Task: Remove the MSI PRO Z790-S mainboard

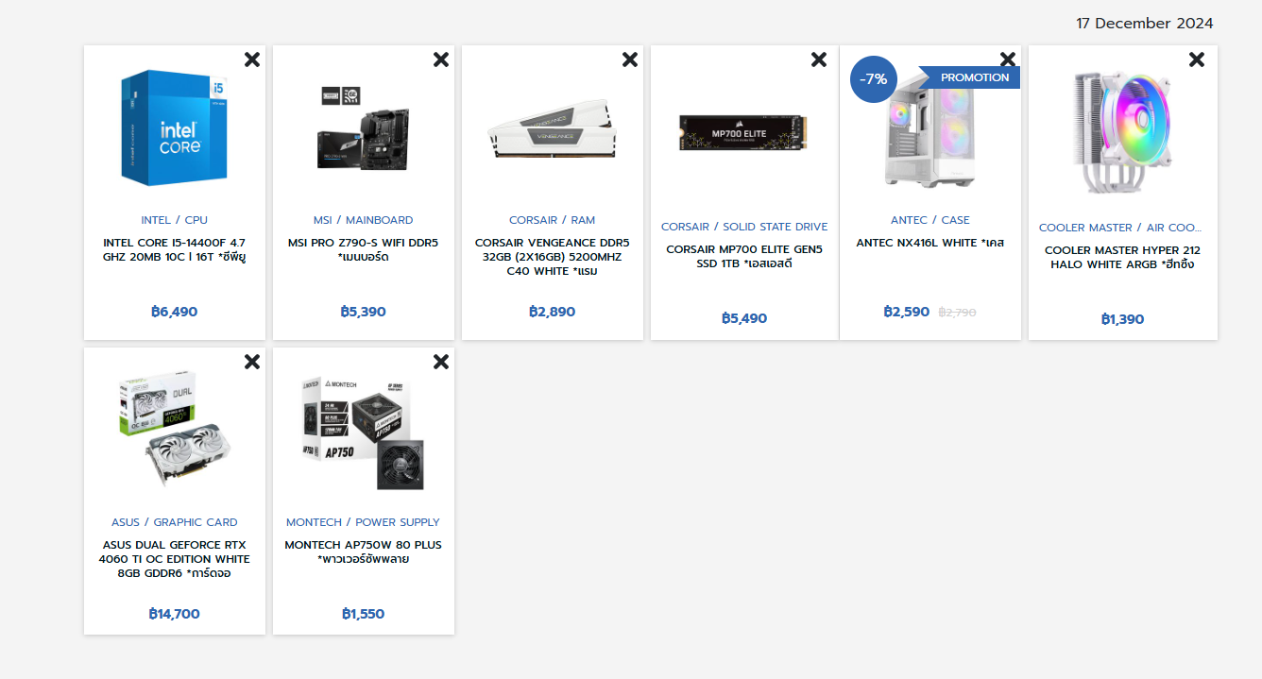Action: (x=441, y=59)
